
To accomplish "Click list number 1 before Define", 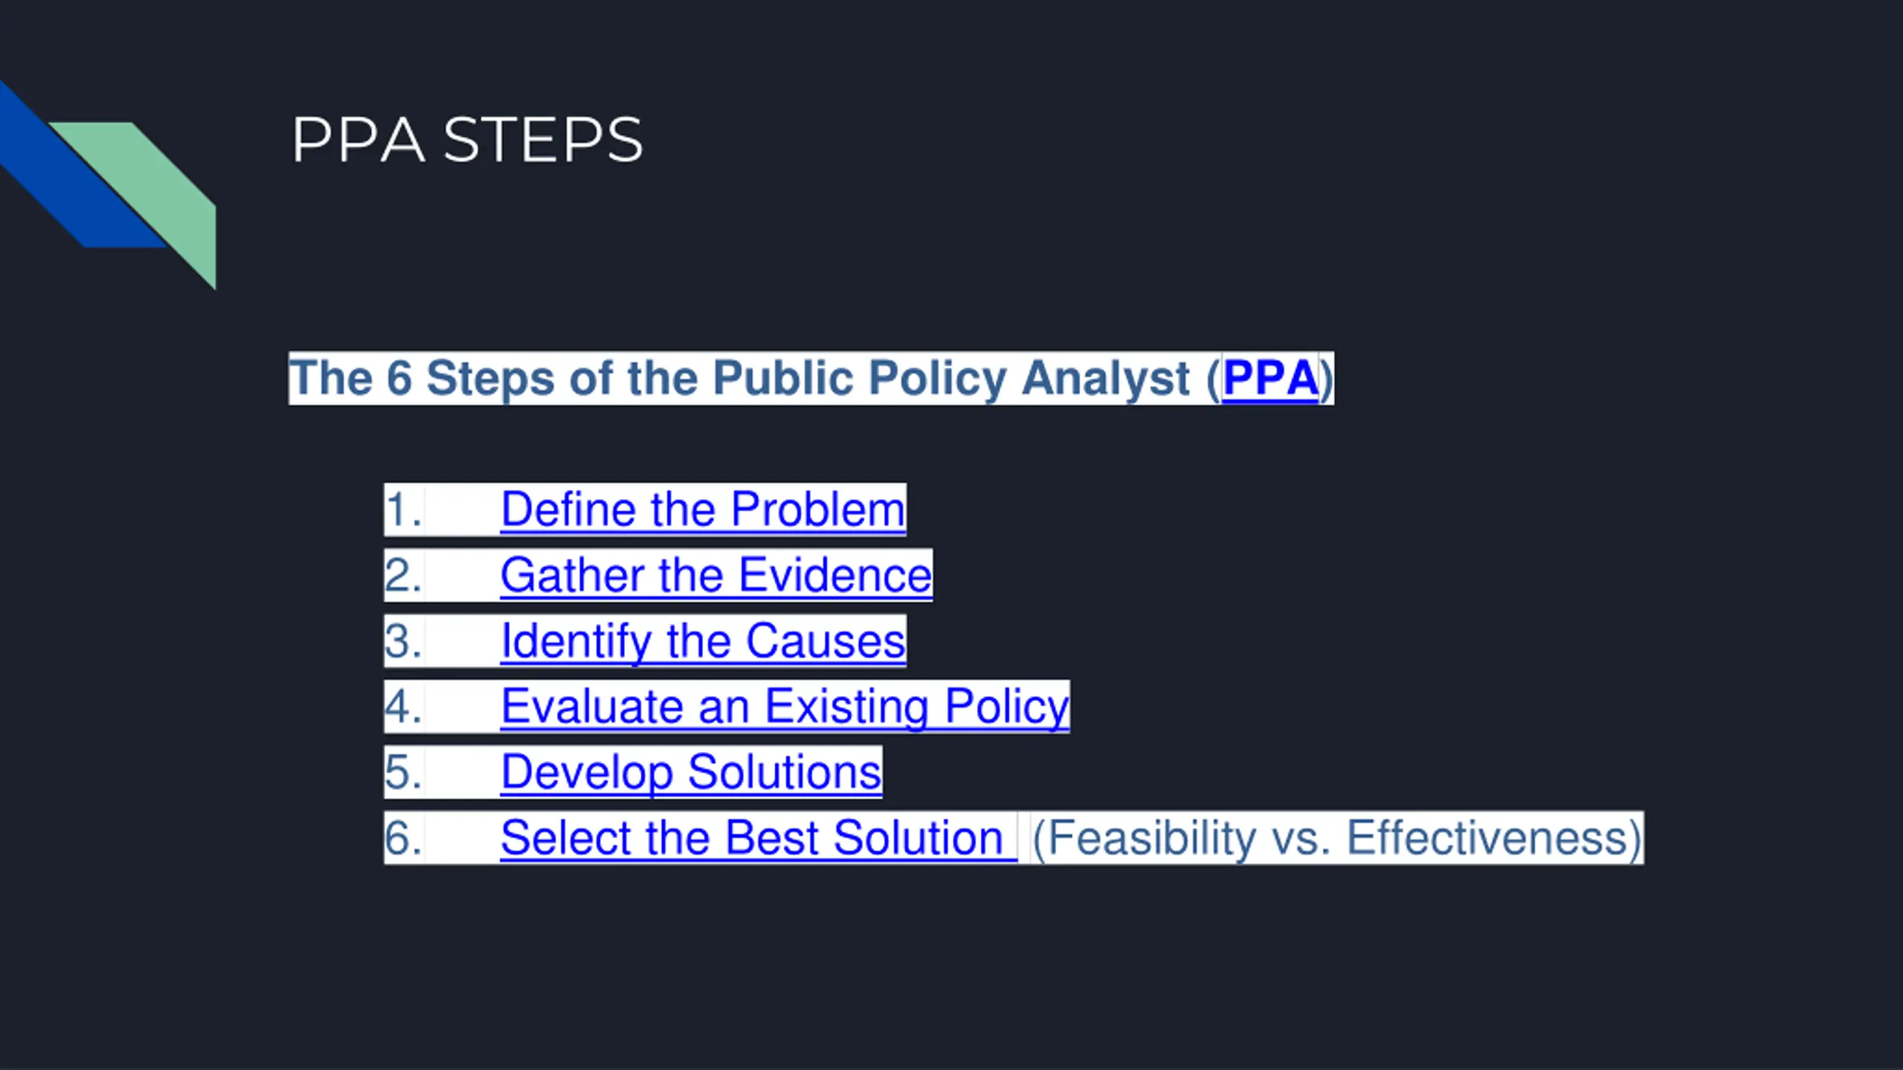I will 404,510.
